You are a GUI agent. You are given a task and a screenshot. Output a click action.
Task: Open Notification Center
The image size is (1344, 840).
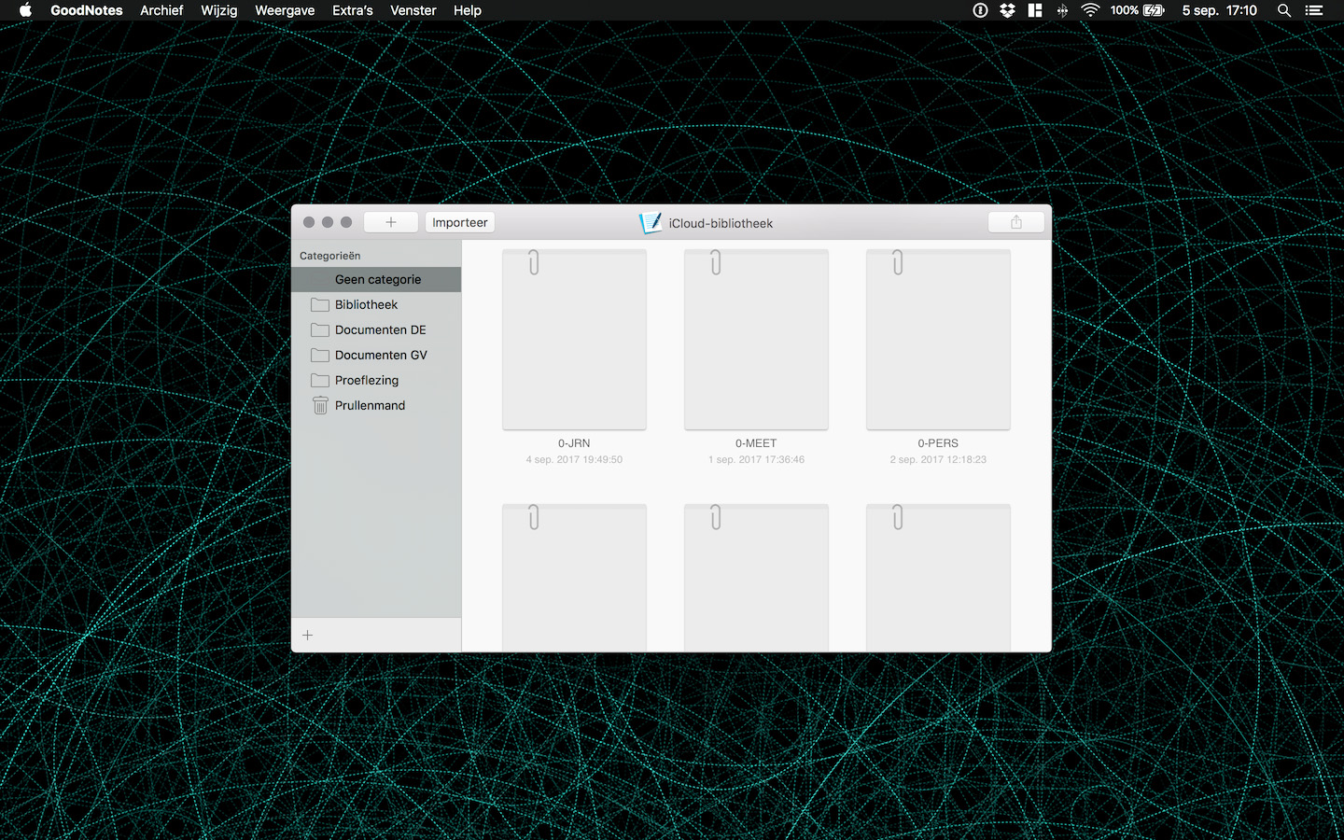[1314, 10]
